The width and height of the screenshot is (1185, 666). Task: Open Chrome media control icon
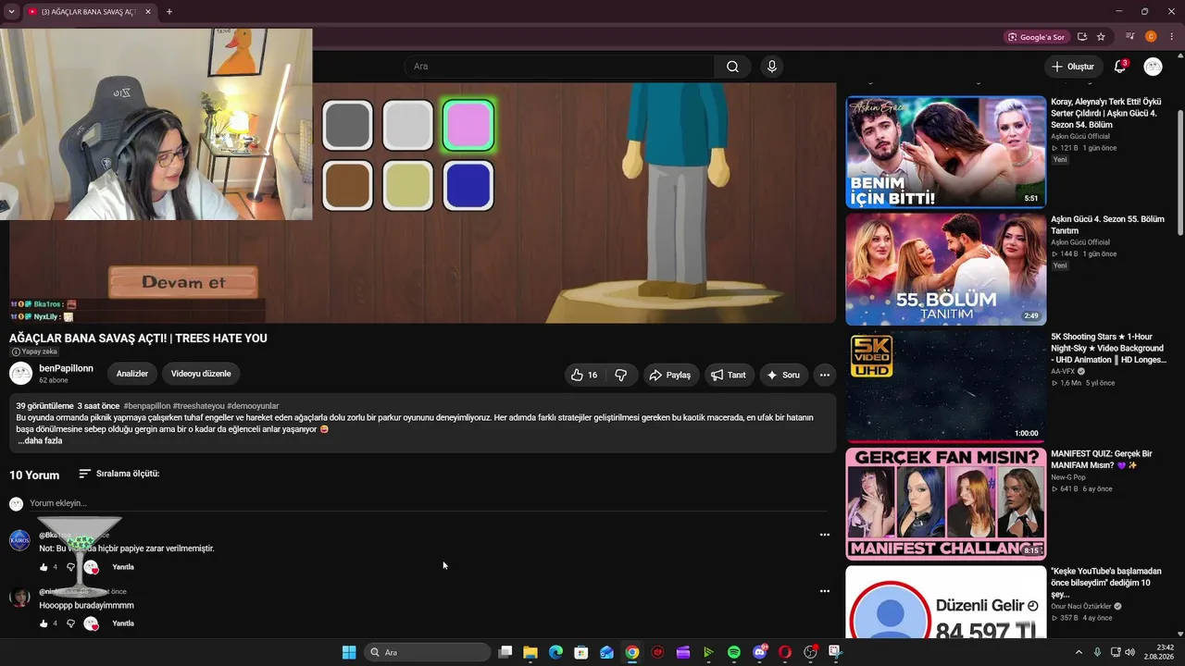(1129, 37)
